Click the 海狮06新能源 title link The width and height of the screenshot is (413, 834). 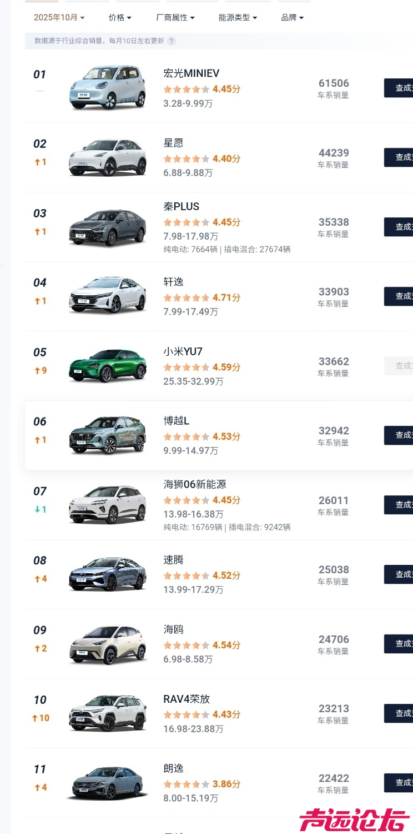[194, 484]
